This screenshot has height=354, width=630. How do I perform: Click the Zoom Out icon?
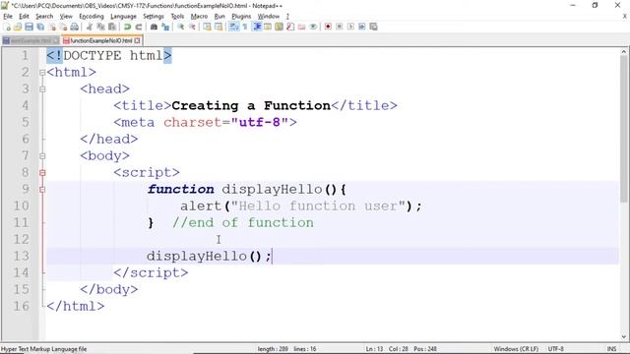[x=192, y=27]
